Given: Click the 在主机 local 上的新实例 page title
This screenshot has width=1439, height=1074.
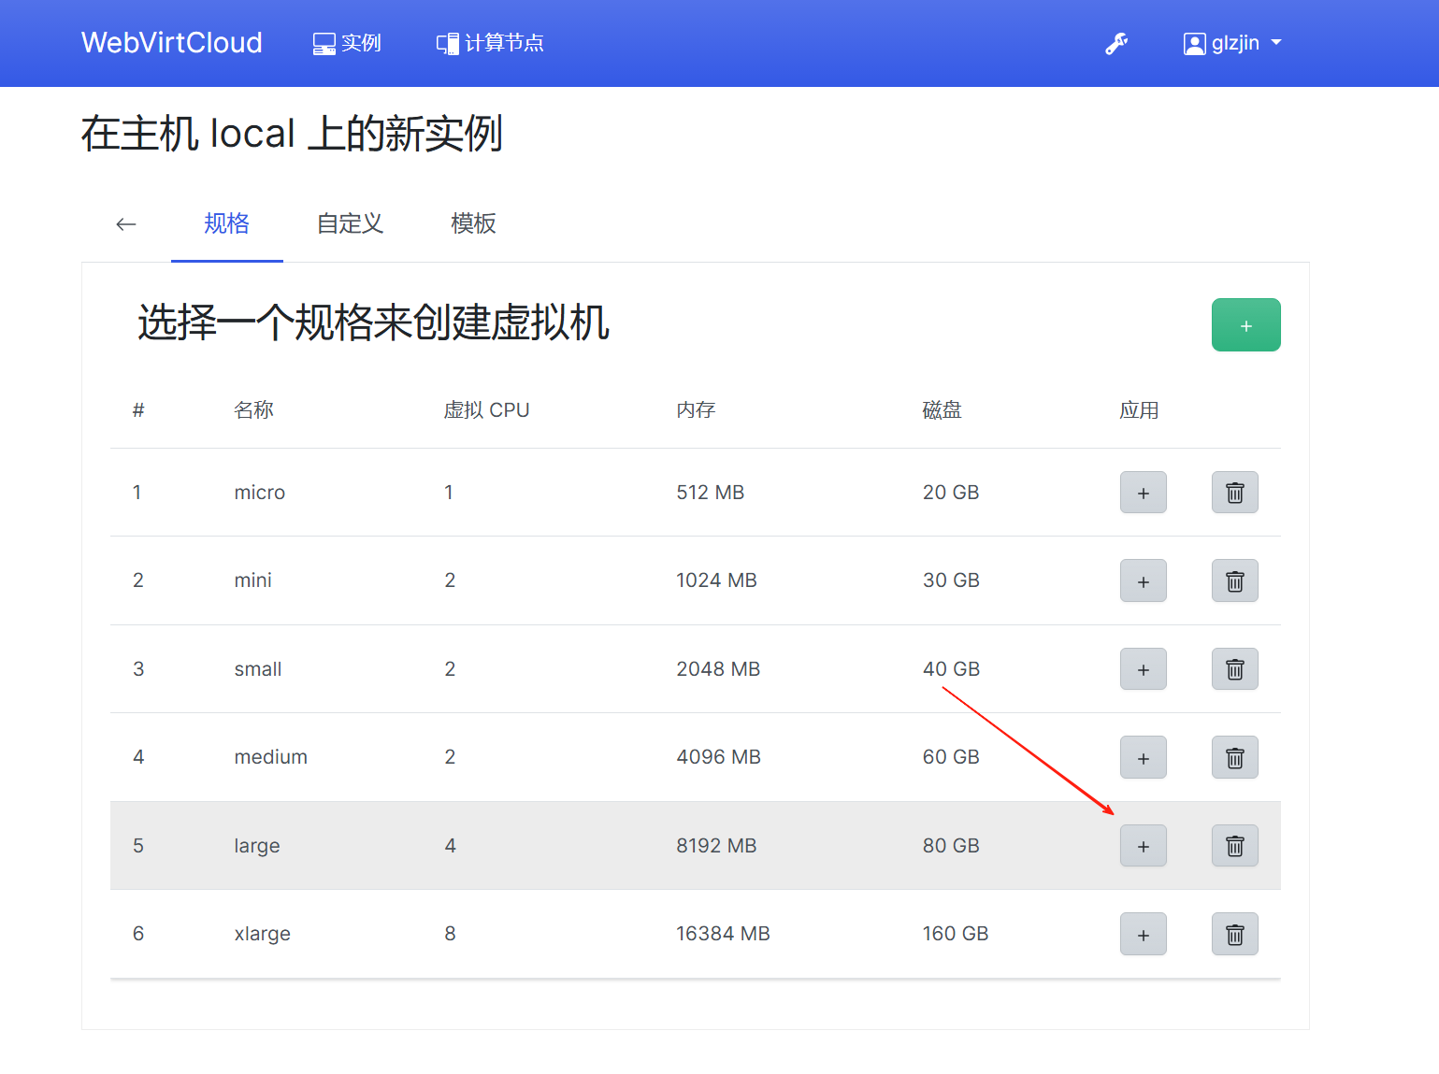Looking at the screenshot, I should 292,134.
